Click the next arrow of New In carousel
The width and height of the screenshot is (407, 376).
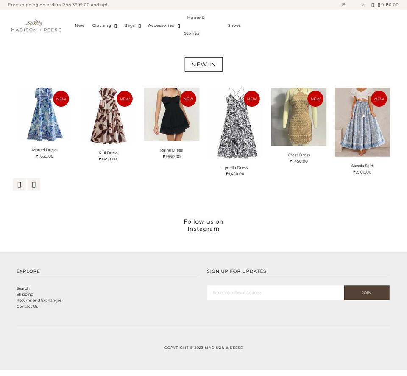[x=34, y=184]
